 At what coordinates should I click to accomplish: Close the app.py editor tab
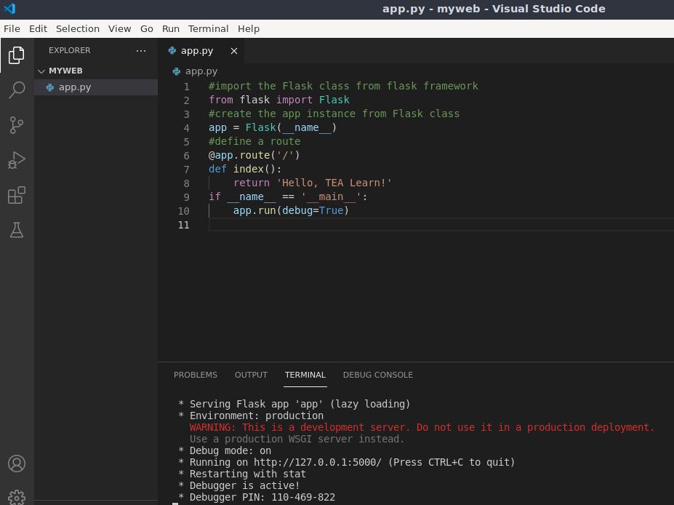(x=234, y=51)
